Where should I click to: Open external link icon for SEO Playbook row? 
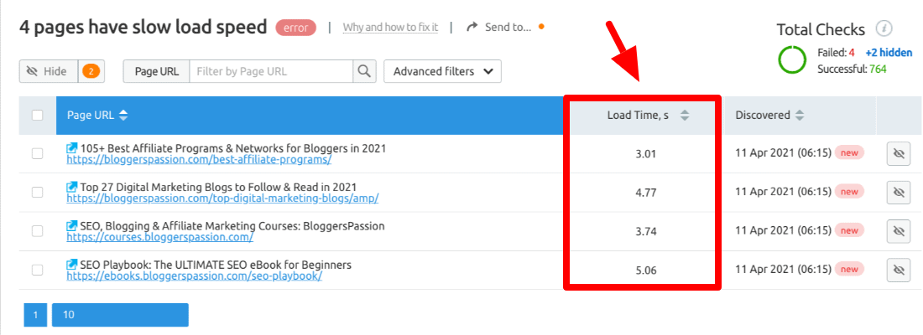pyautogui.click(x=72, y=265)
